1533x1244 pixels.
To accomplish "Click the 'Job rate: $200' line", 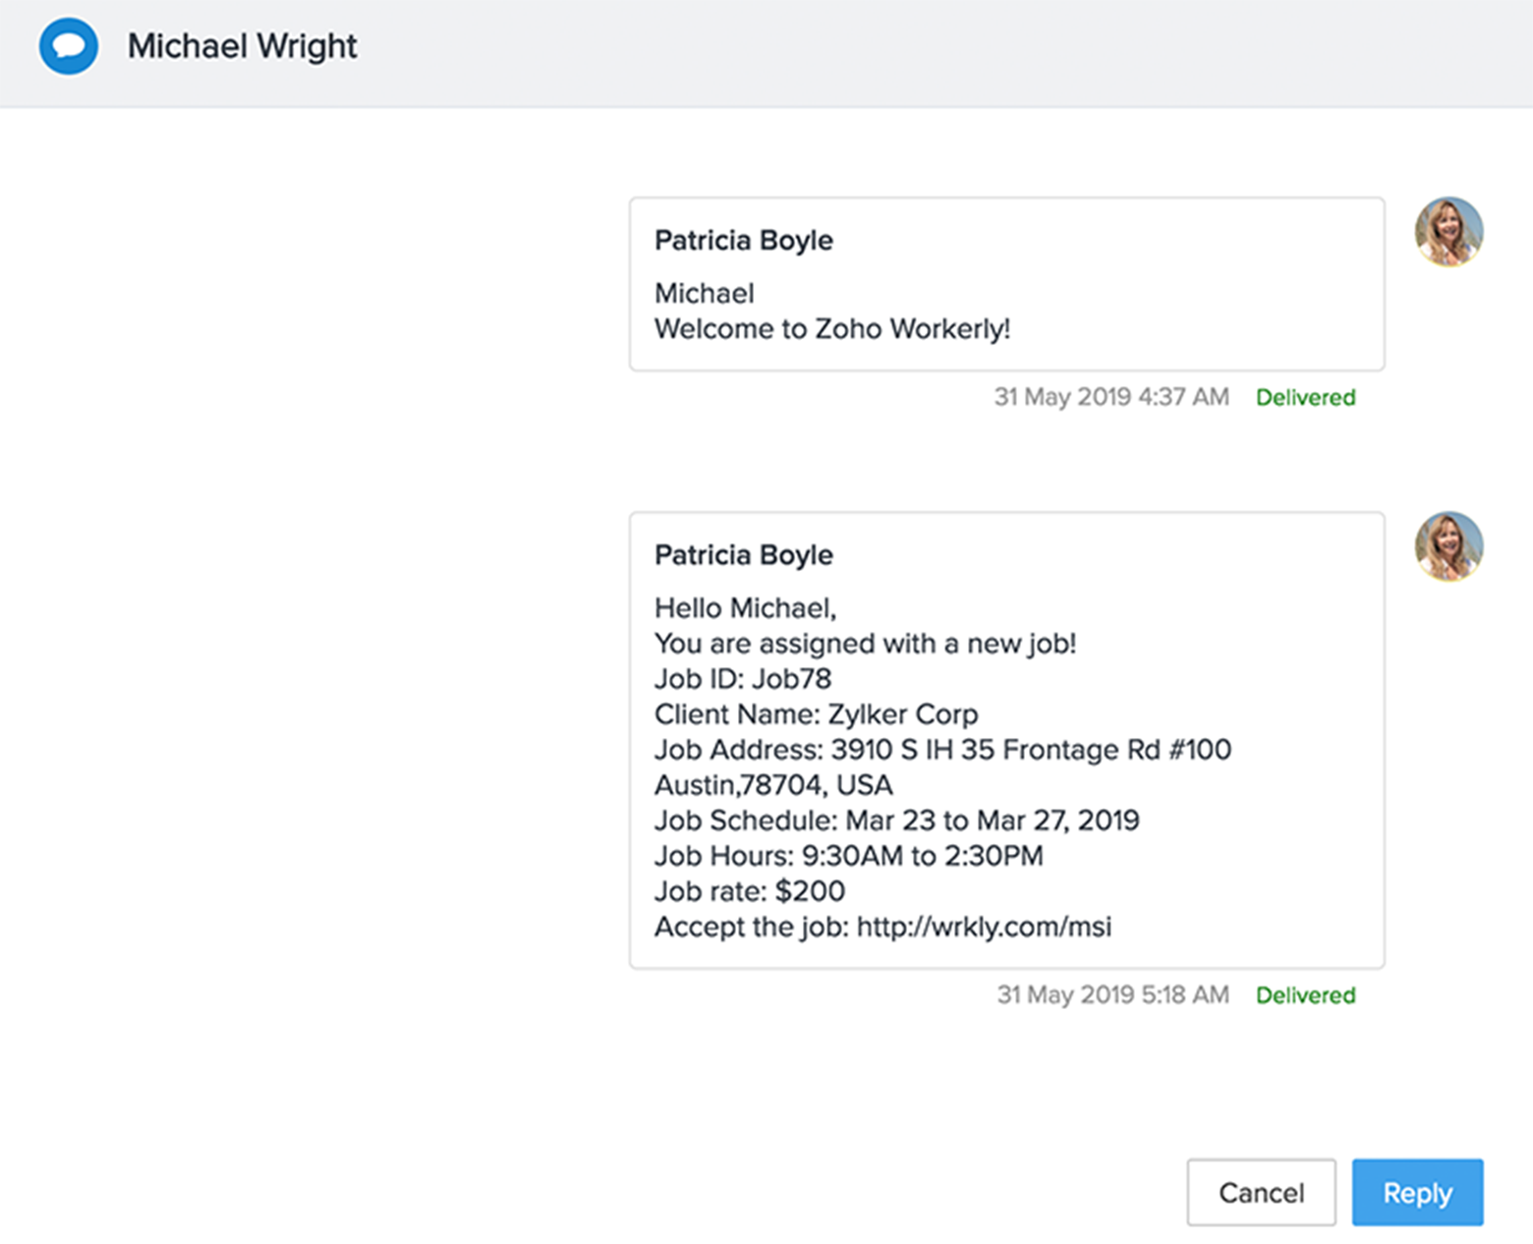I will point(750,891).
